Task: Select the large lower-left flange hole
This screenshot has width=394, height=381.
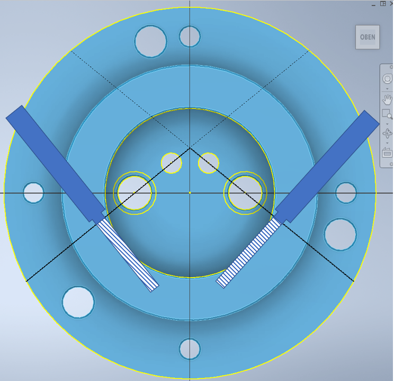Action: click(78, 302)
